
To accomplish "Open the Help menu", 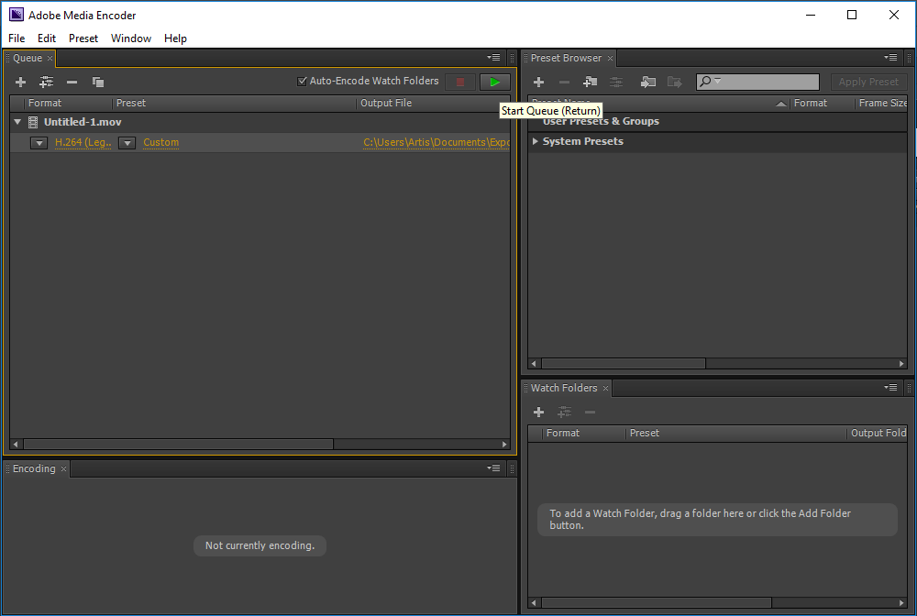I will pos(175,38).
